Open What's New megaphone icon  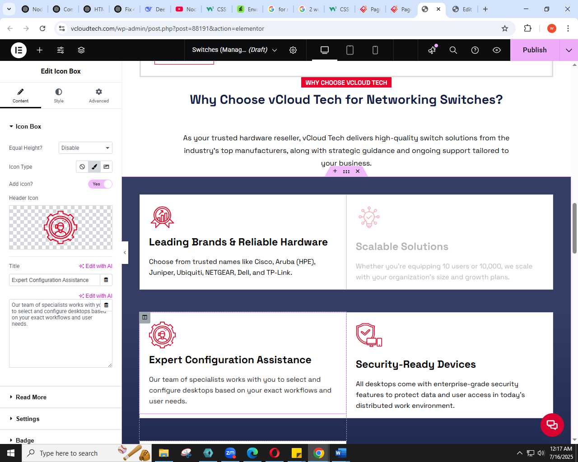coord(432,50)
